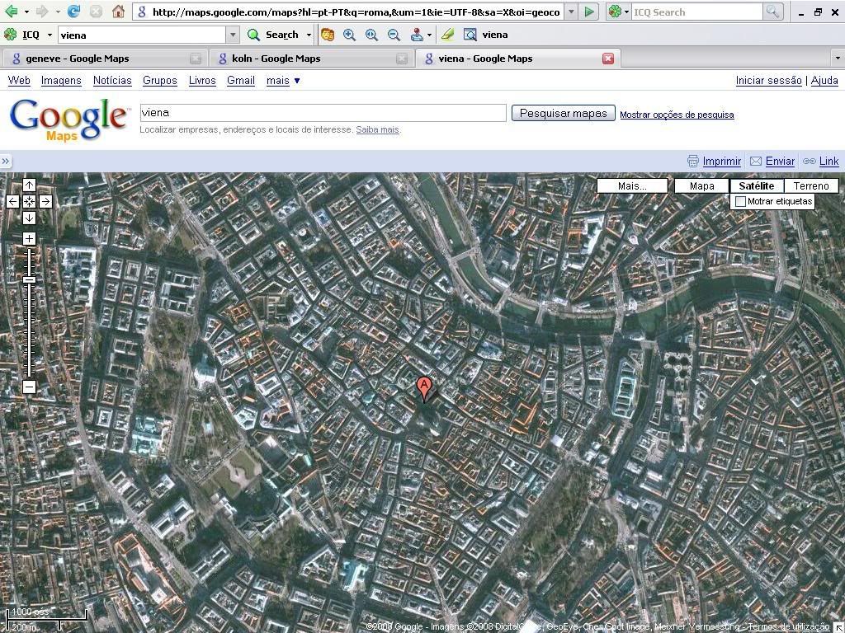The image size is (845, 633).
Task: Expand the address bar URL history dropdown
Action: [571, 12]
